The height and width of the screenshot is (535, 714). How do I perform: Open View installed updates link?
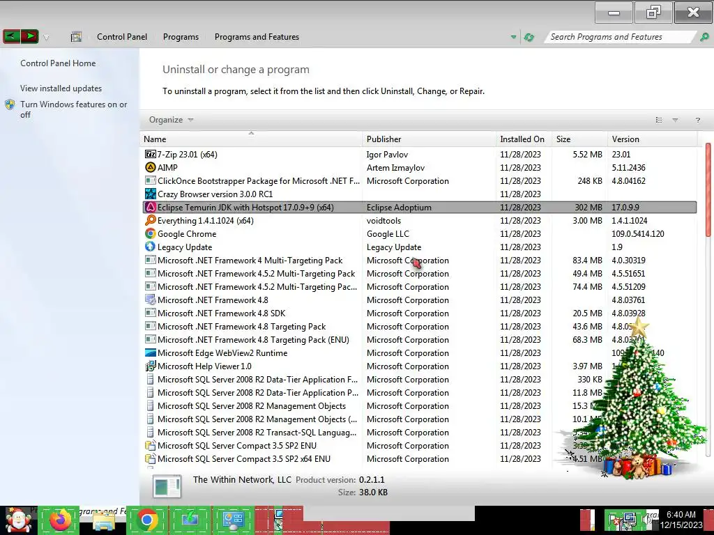pos(61,88)
